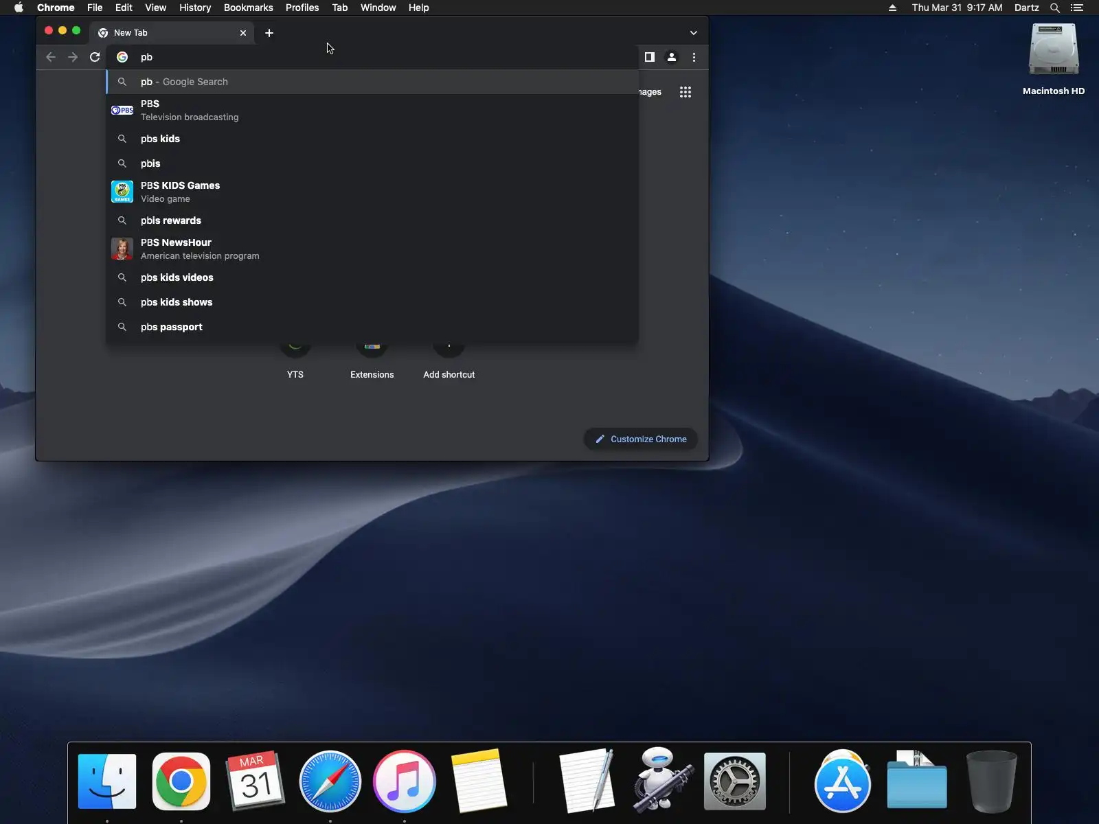Open the Edit menu
The width and height of the screenshot is (1099, 824).
coord(124,8)
